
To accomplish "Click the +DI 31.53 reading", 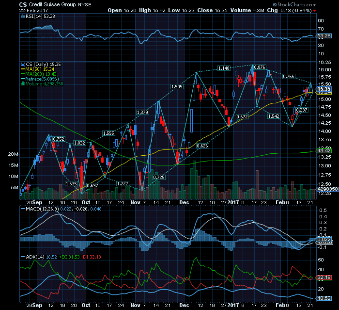I will click(69, 257).
